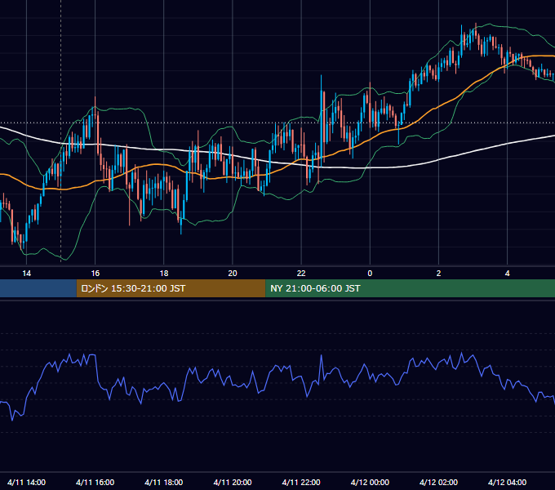The image size is (555, 490).
Task: Click the hour label 20 on price chart axis
Action: tap(233, 274)
